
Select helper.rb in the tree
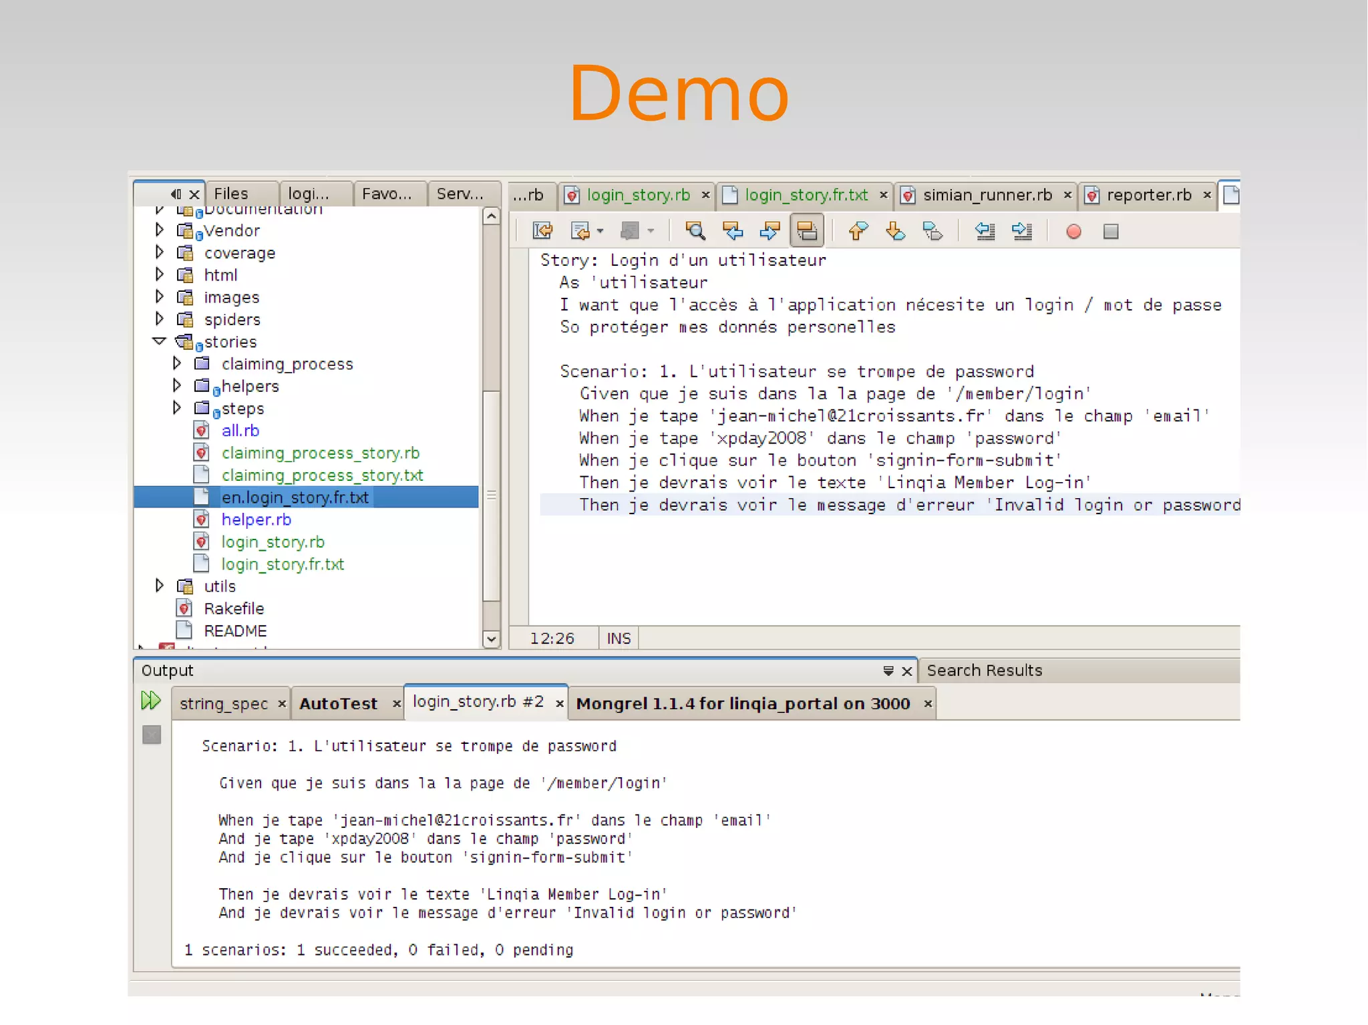coord(256,520)
